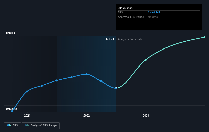
Task: Toggle the Analysts' EPS Range legend
Action: pos(41,126)
